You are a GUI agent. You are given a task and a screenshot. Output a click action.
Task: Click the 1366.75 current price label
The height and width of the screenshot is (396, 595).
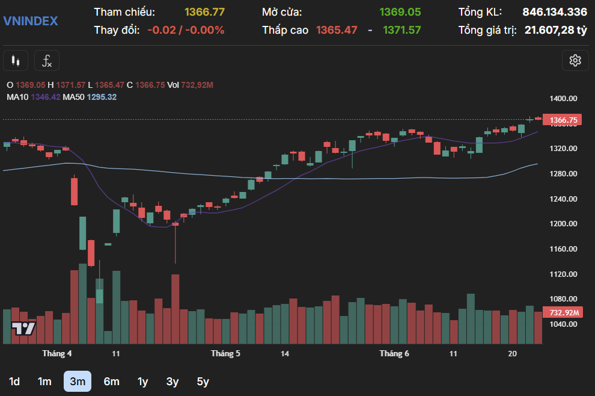pos(563,120)
